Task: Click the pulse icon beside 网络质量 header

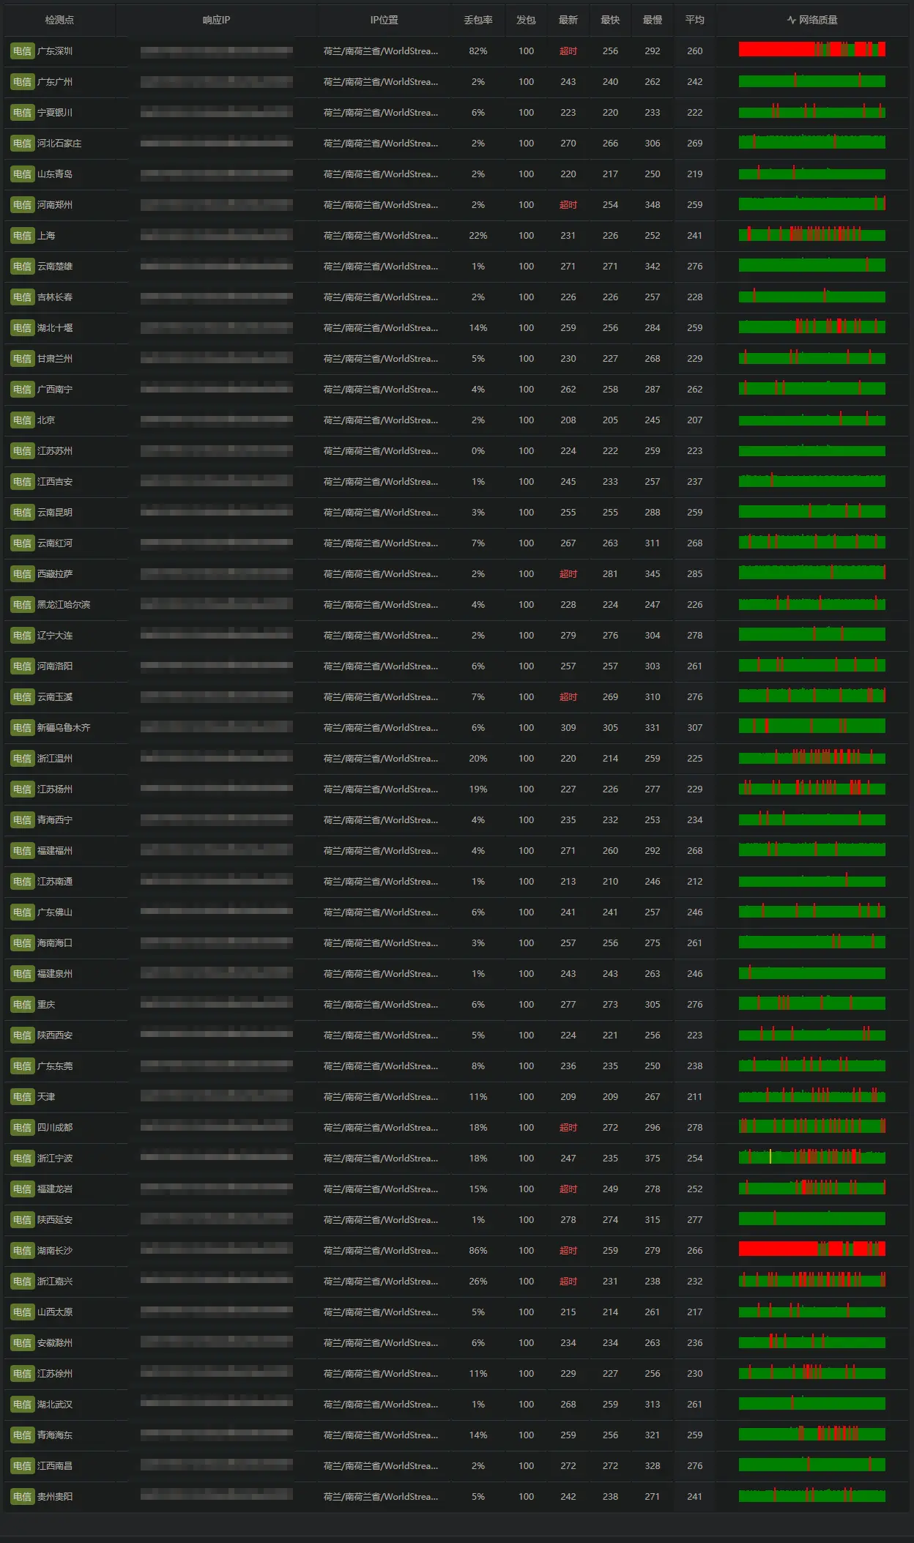Action: pyautogui.click(x=791, y=20)
